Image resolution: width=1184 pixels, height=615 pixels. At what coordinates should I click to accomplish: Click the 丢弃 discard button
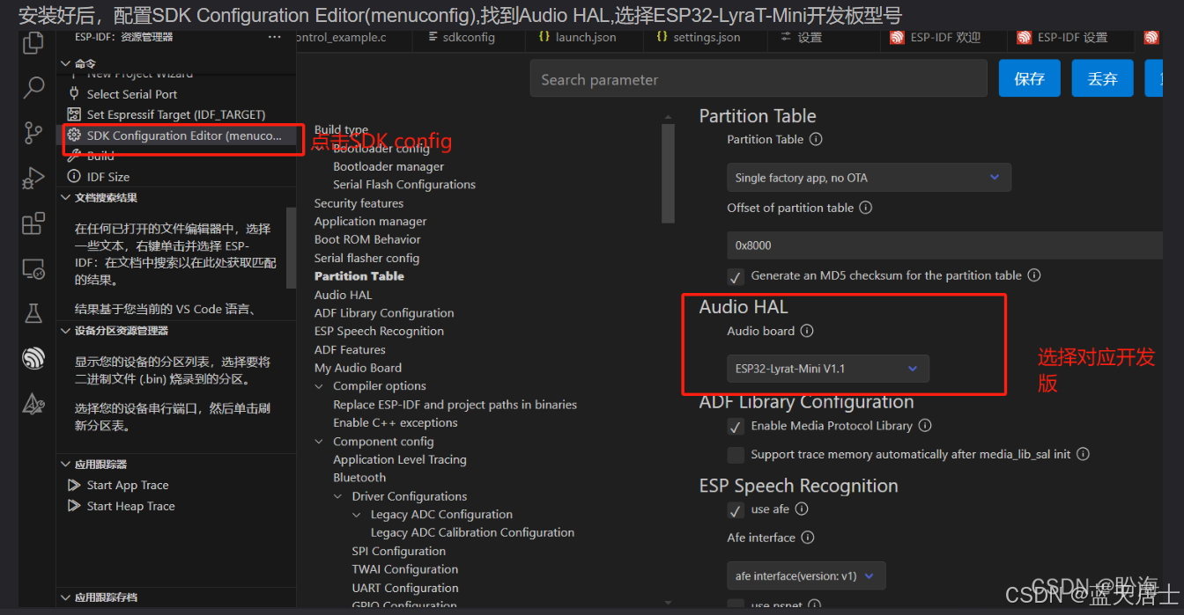(1102, 79)
